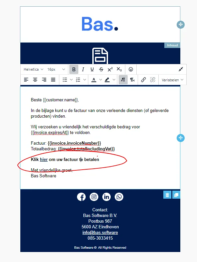Toggle italic formatting
Screen dimensions: 197x262
click(83, 69)
